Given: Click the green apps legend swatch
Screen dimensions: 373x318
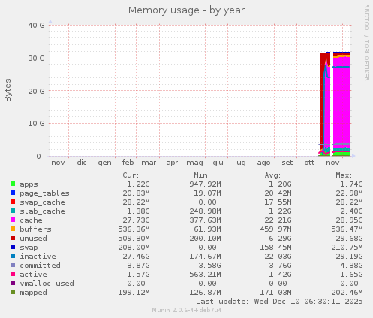Looking at the screenshot, I should tap(13, 184).
